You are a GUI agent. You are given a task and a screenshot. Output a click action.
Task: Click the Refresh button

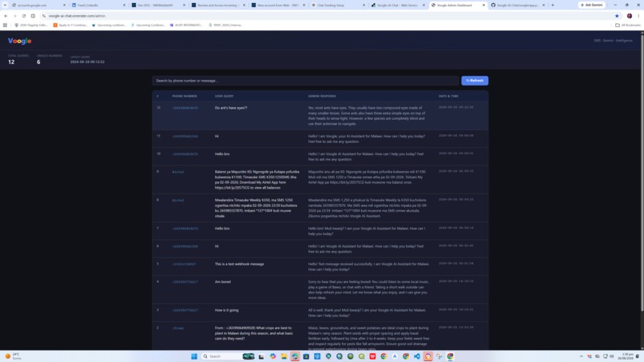pyautogui.click(x=475, y=81)
